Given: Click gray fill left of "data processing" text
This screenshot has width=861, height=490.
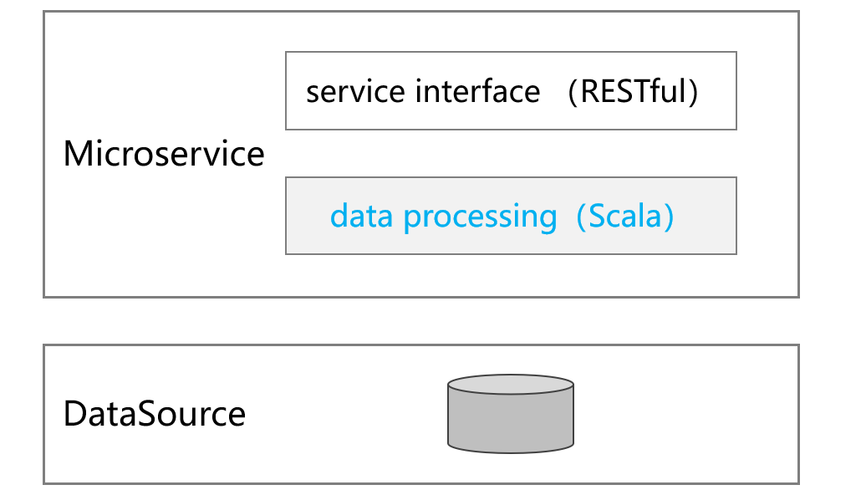Looking at the screenshot, I should coord(307,217).
